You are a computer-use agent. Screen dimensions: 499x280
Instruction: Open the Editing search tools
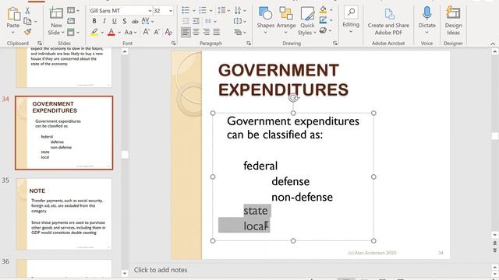tap(351, 19)
